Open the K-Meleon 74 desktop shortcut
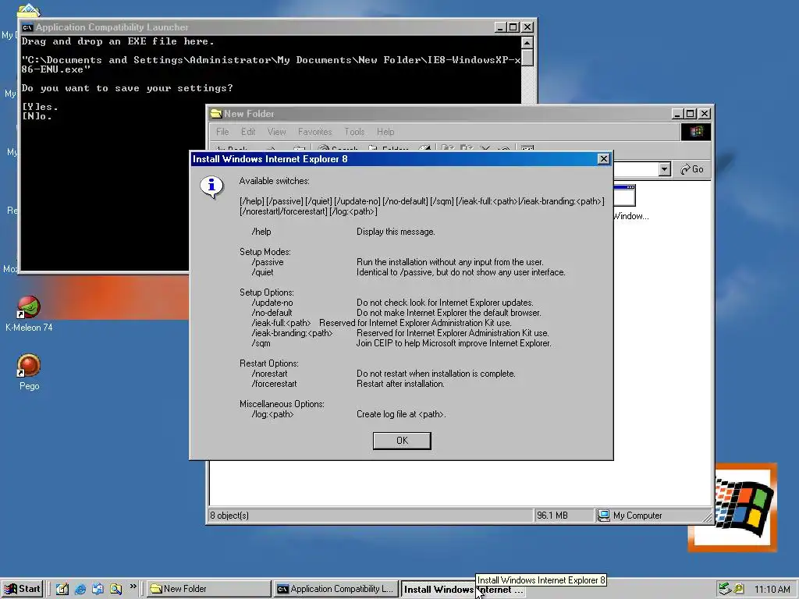Image resolution: width=799 pixels, height=599 pixels. tap(29, 307)
